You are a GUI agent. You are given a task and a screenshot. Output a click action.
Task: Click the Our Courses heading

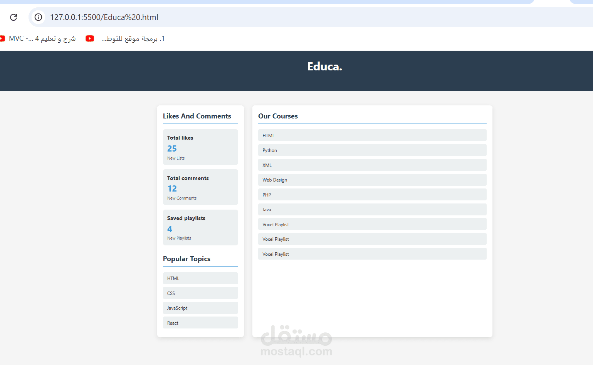click(278, 116)
